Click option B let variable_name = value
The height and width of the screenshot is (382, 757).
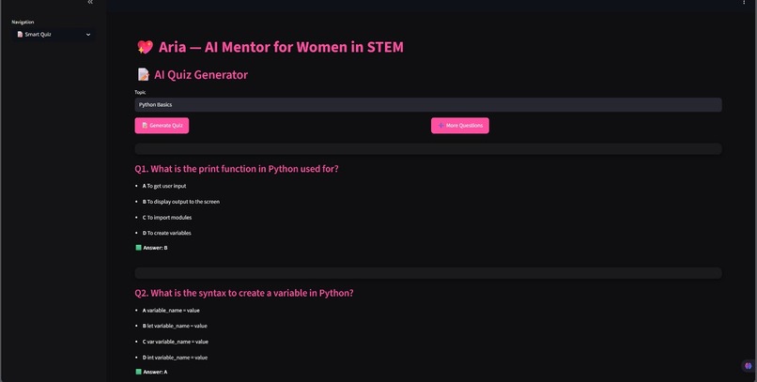point(175,326)
